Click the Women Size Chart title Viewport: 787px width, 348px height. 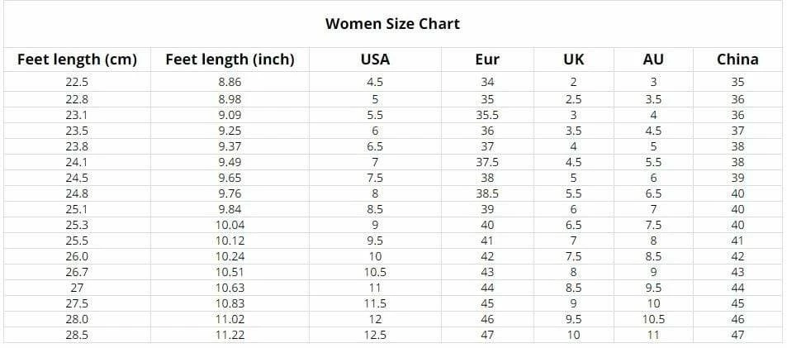[x=392, y=23]
